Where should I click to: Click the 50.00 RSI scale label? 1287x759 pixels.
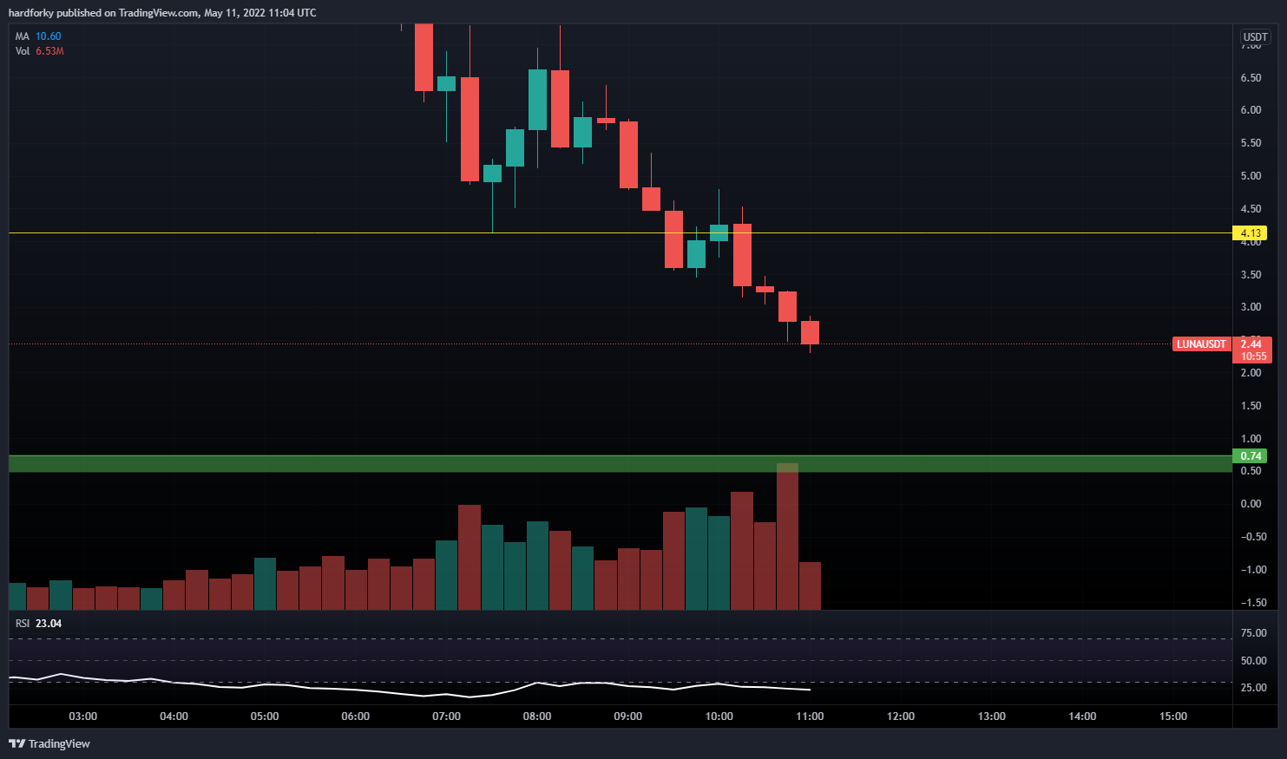(x=1253, y=661)
